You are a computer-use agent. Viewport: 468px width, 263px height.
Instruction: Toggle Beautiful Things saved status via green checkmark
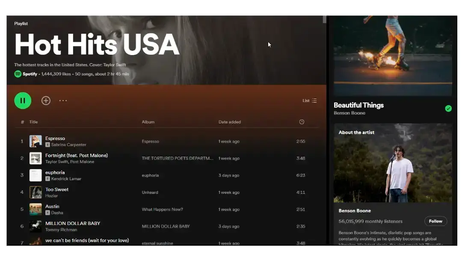tap(448, 108)
